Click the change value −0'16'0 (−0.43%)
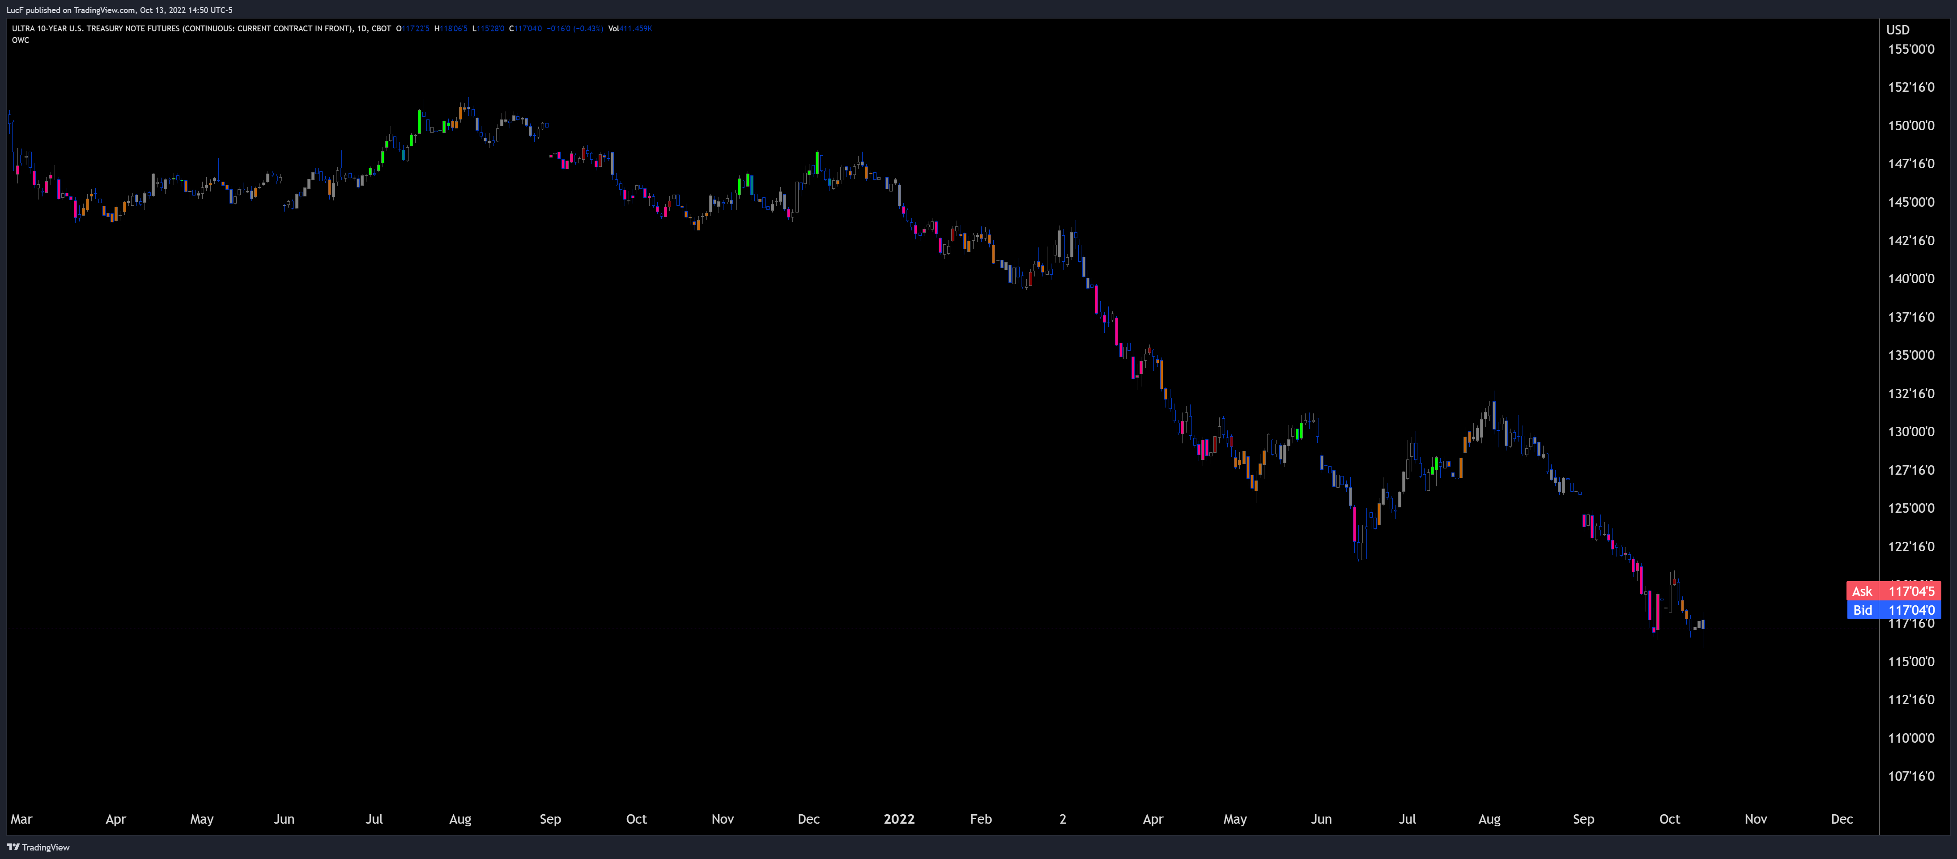 coord(575,28)
